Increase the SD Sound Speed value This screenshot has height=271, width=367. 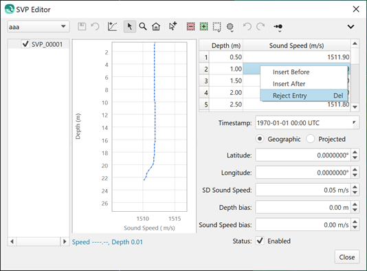pyautogui.click(x=355, y=187)
